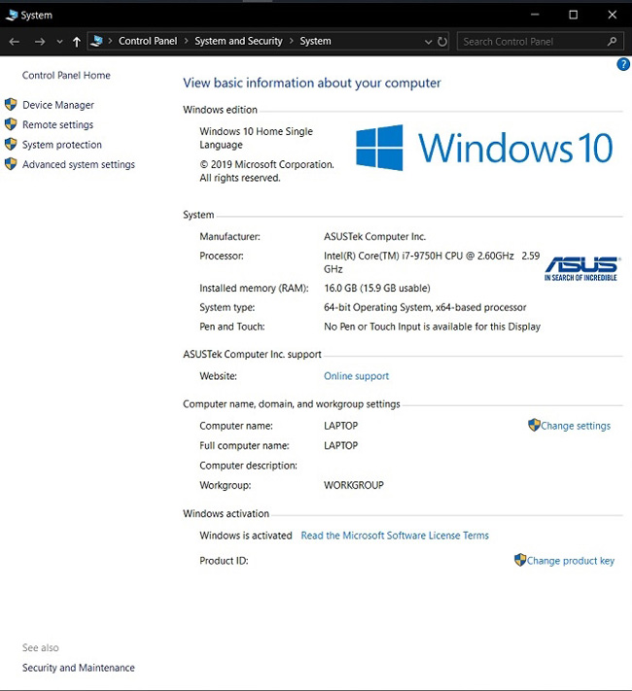Read the Microsoft Software License Terms
The image size is (632, 691).
tap(395, 536)
